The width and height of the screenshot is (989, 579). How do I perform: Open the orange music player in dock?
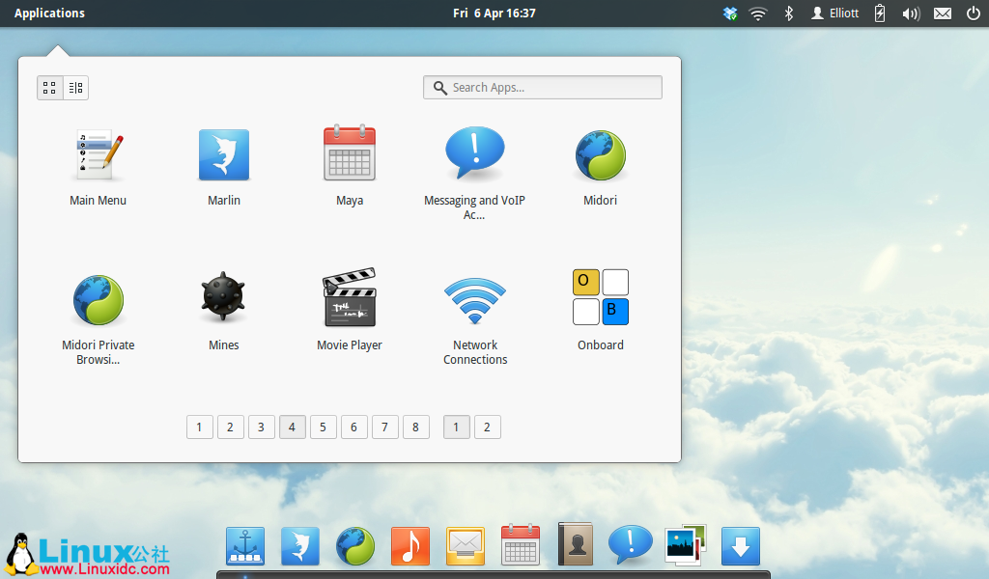tap(410, 545)
